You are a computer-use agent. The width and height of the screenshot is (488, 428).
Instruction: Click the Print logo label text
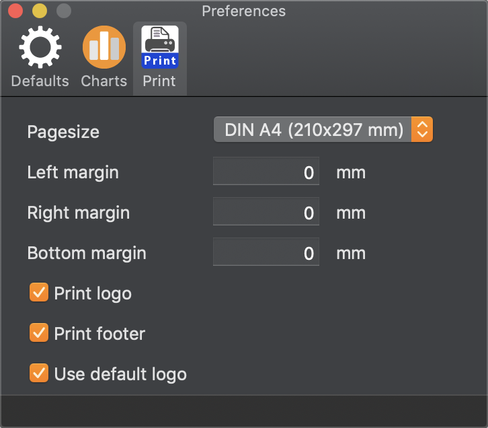pyautogui.click(x=93, y=293)
